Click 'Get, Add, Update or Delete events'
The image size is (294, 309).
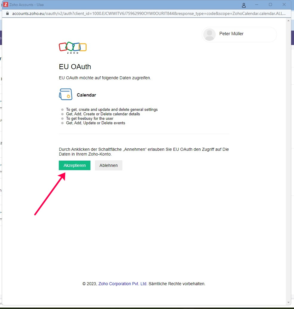96,123
